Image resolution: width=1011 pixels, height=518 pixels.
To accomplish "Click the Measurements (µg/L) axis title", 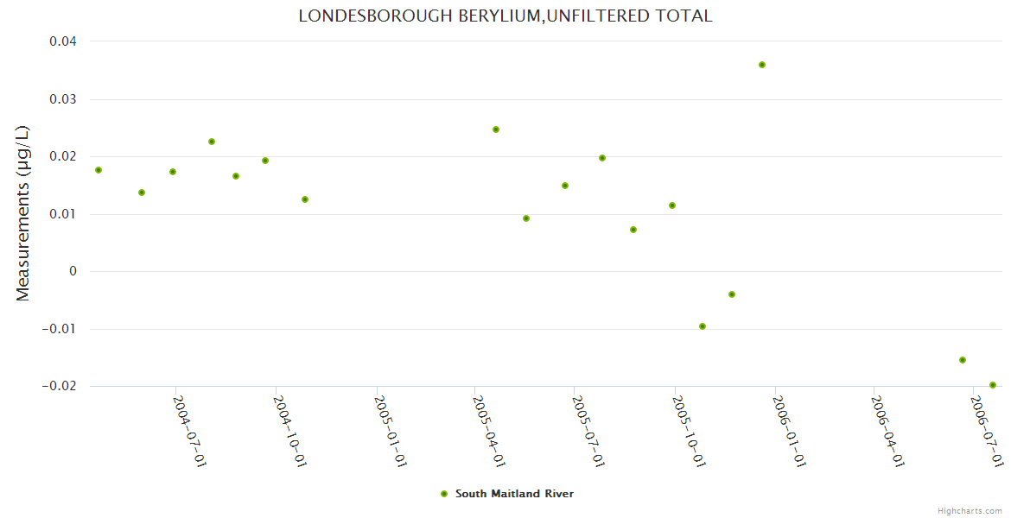I will click(x=23, y=213).
